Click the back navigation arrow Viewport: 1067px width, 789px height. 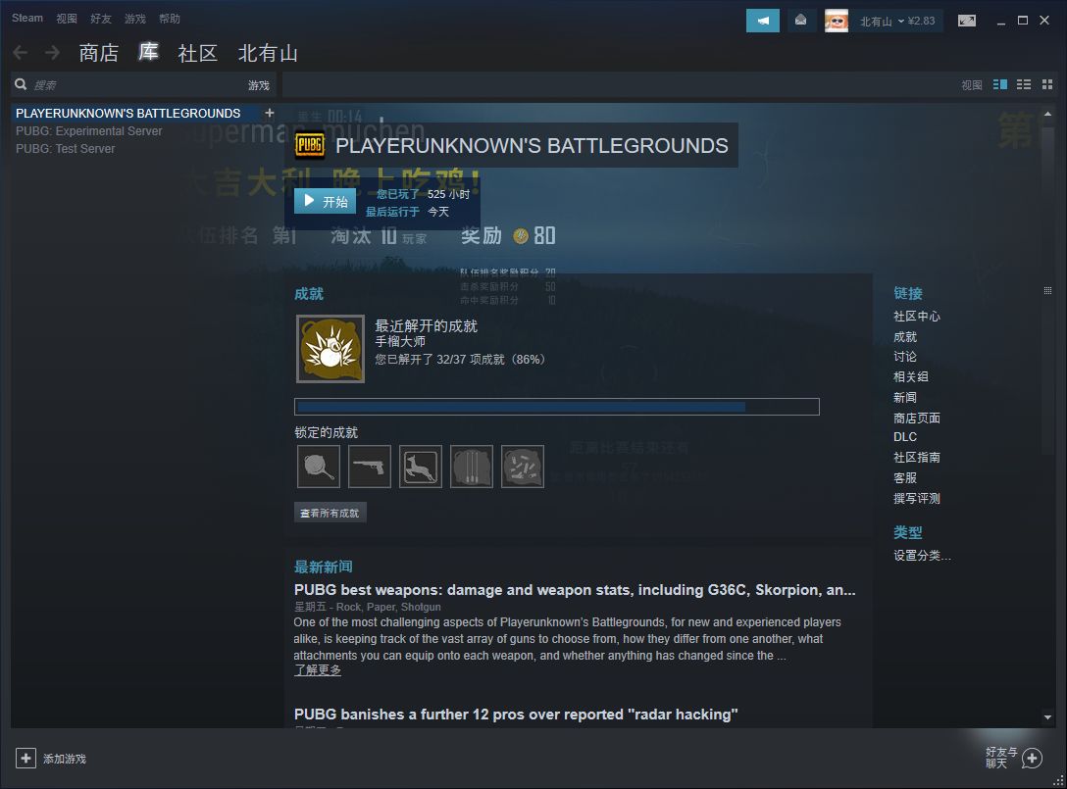click(21, 52)
